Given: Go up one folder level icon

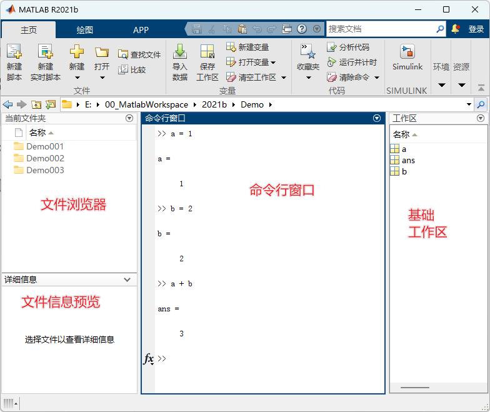Looking at the screenshot, I should (x=36, y=104).
